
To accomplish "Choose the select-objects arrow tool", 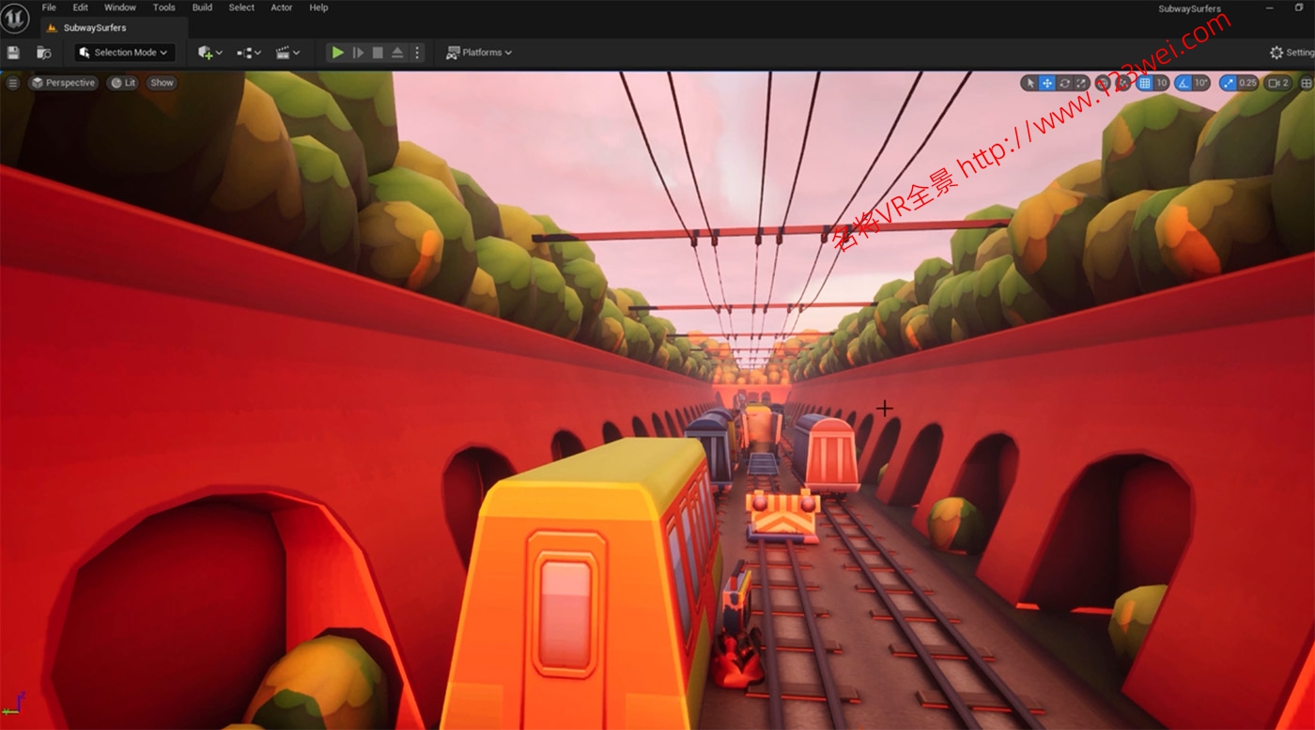I will tap(1030, 83).
